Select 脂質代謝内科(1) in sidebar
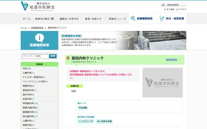 point(31,107)
